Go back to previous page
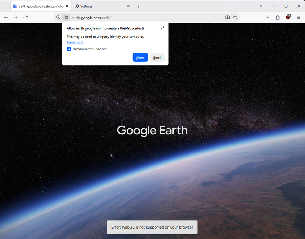 (6, 18)
